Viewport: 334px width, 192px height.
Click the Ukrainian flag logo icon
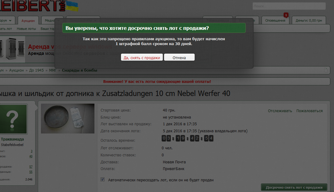coord(72,6)
